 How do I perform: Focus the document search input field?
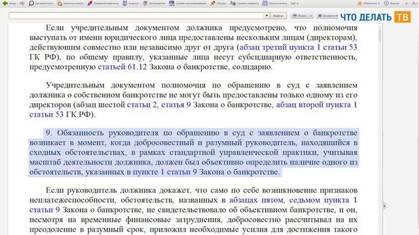click(x=136, y=16)
